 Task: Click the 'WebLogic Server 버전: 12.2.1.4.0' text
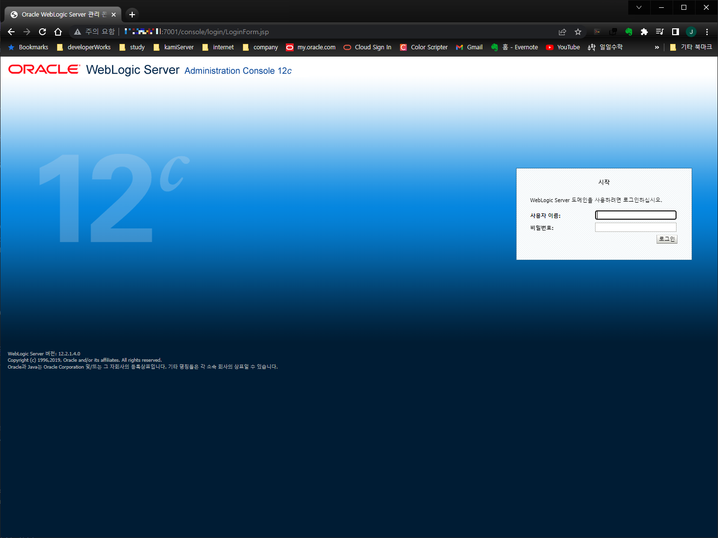pos(44,354)
